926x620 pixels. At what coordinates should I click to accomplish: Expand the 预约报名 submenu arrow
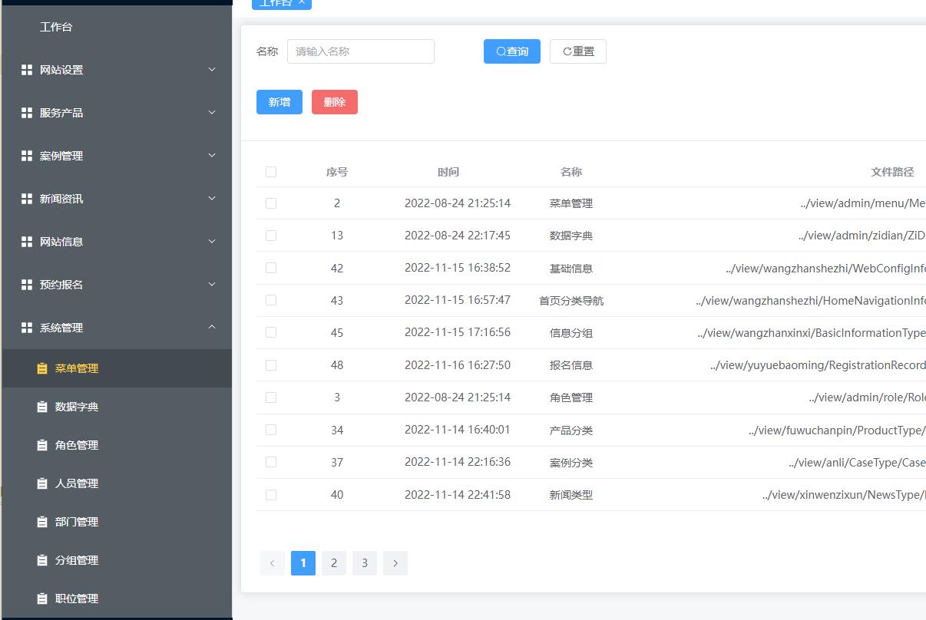click(x=212, y=285)
